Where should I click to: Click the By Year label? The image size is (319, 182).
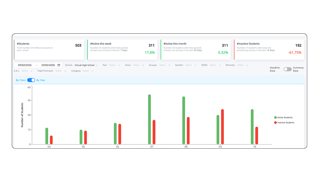[x=41, y=80]
